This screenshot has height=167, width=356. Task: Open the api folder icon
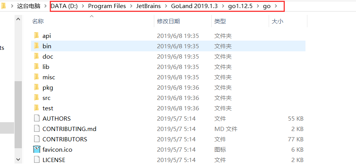[36, 36]
